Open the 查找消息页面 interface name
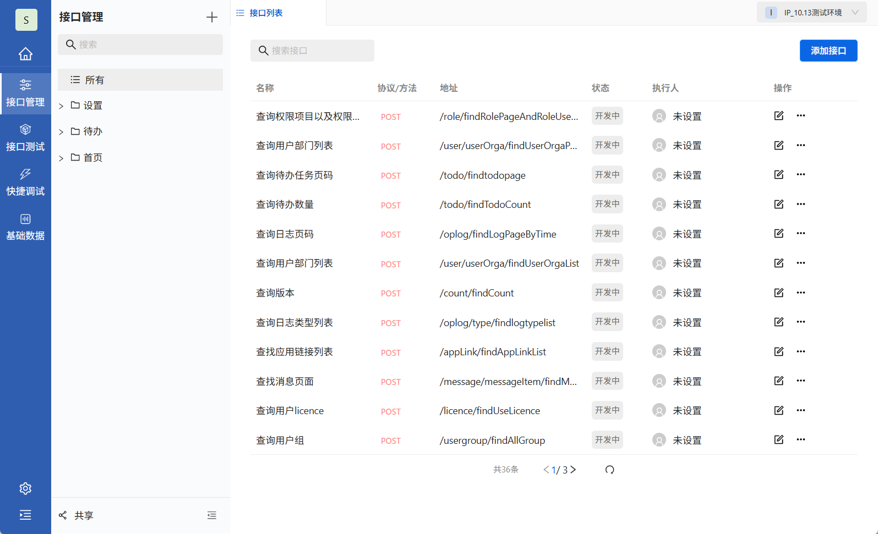This screenshot has width=878, height=534. tap(285, 381)
